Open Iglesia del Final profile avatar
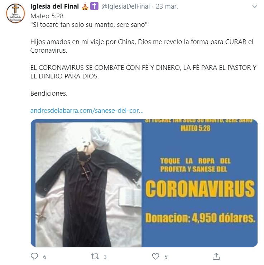Screen dimensions: 264x265 (15, 13)
